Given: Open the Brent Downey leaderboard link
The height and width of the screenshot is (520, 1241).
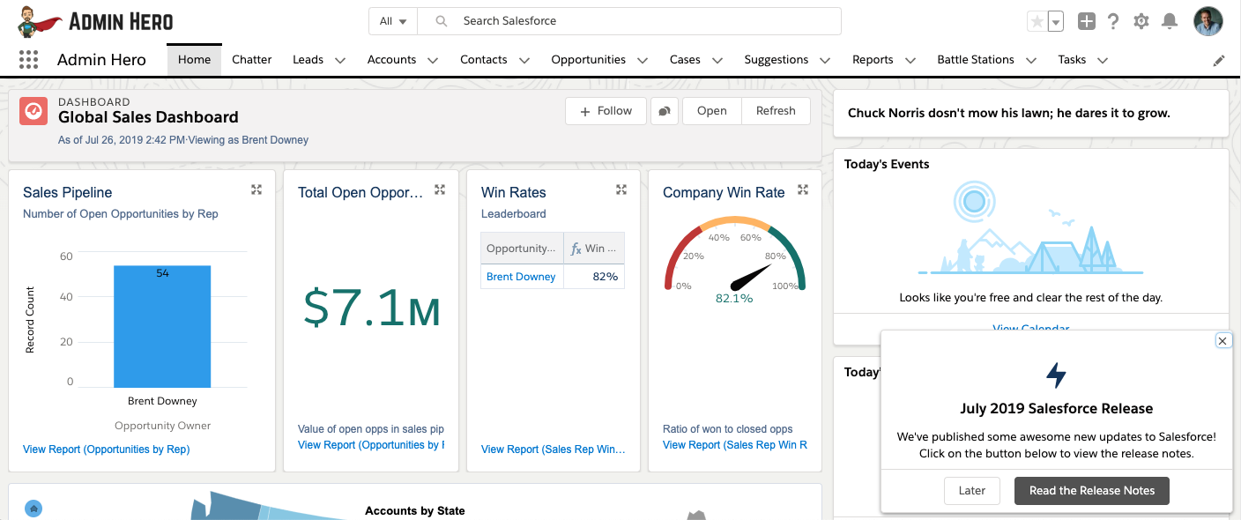Looking at the screenshot, I should click(x=521, y=277).
